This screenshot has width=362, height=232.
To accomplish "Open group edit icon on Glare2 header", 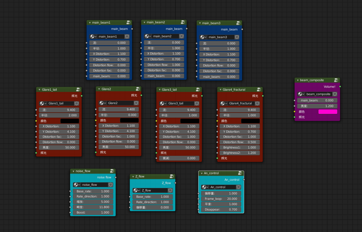I will [138, 89].
